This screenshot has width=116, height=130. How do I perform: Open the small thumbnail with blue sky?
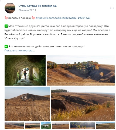coord(46,125)
